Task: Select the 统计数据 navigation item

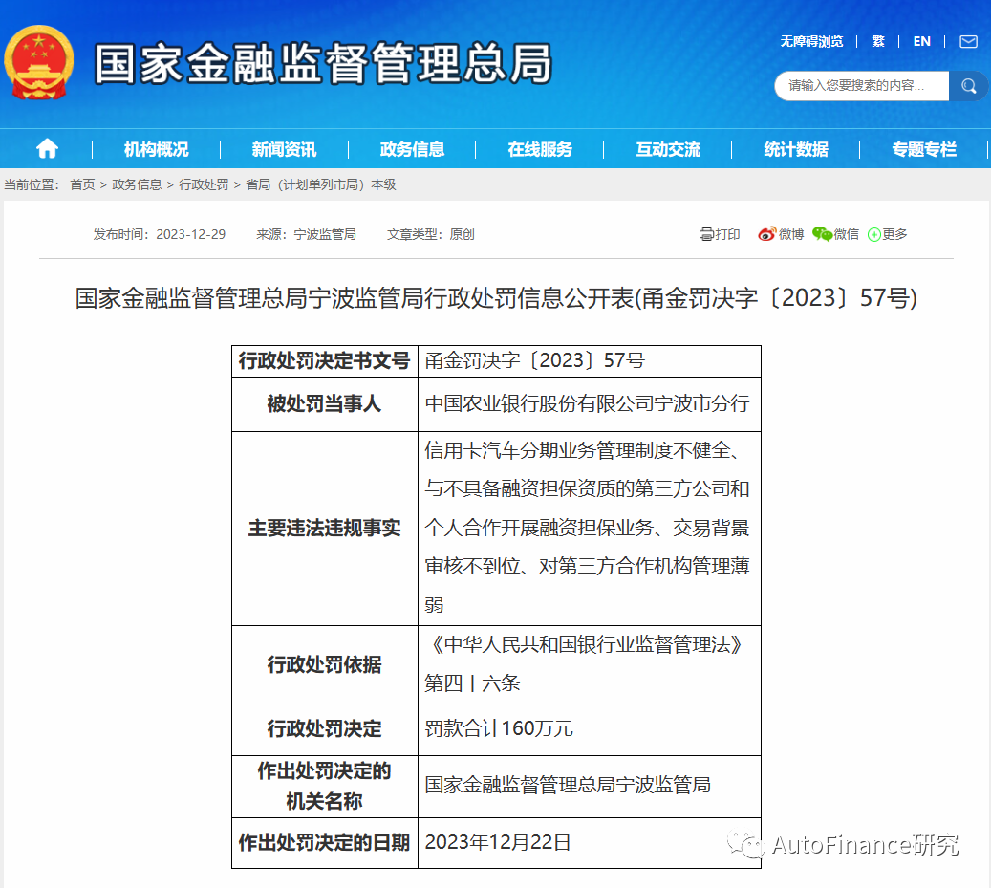Action: [796, 149]
